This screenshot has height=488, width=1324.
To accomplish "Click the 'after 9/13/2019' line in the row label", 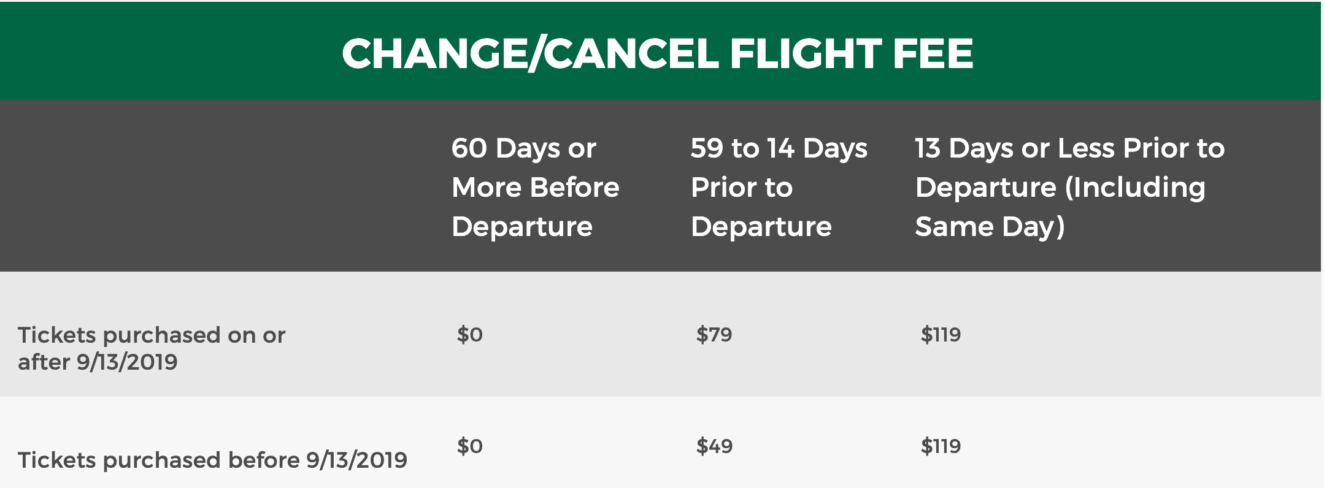I will click(x=98, y=362).
